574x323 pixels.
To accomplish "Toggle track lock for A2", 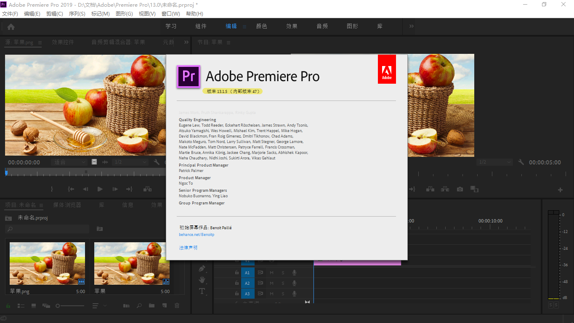I will tap(237, 283).
